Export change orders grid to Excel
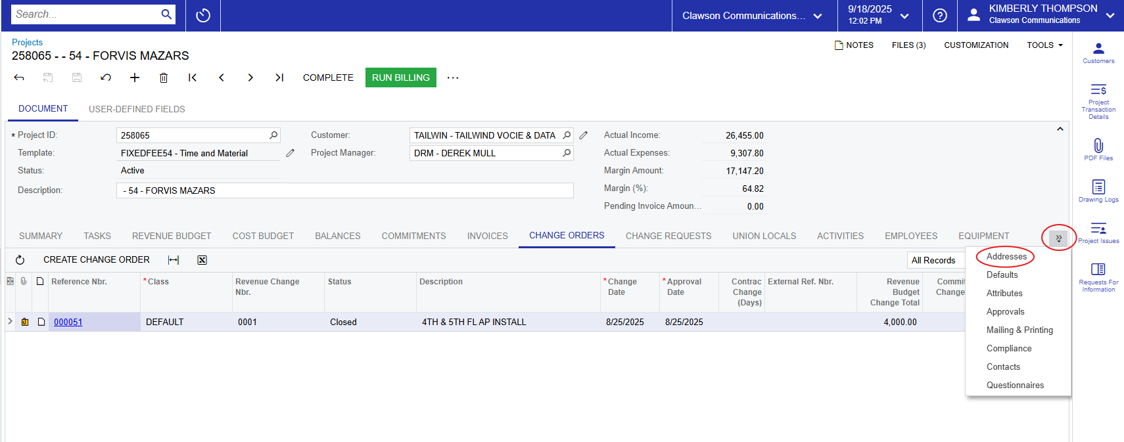This screenshot has width=1124, height=442. pos(202,260)
